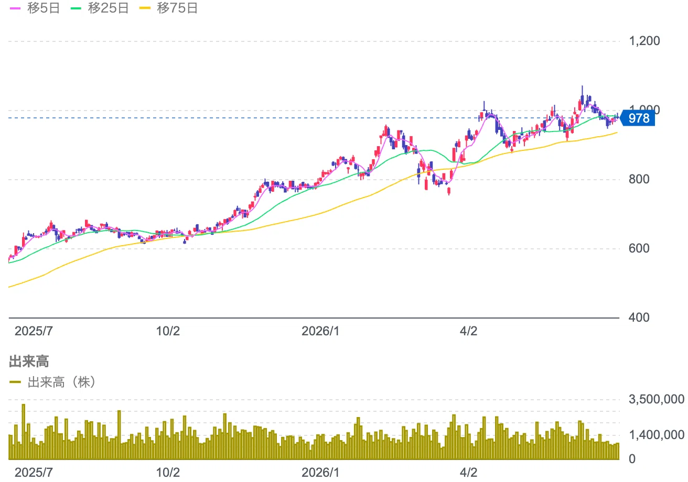Screen dimensions: 688x482
Task: Click the 800 price axis label
Action: [x=638, y=179]
